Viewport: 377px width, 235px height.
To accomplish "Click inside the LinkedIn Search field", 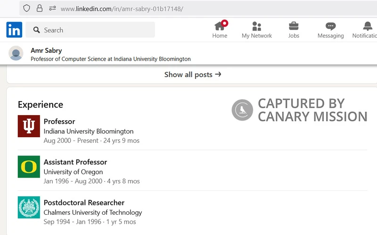I will point(94,30).
